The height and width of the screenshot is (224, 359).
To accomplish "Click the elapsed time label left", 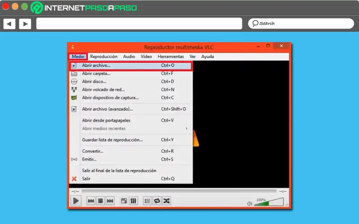I will coord(75,191).
